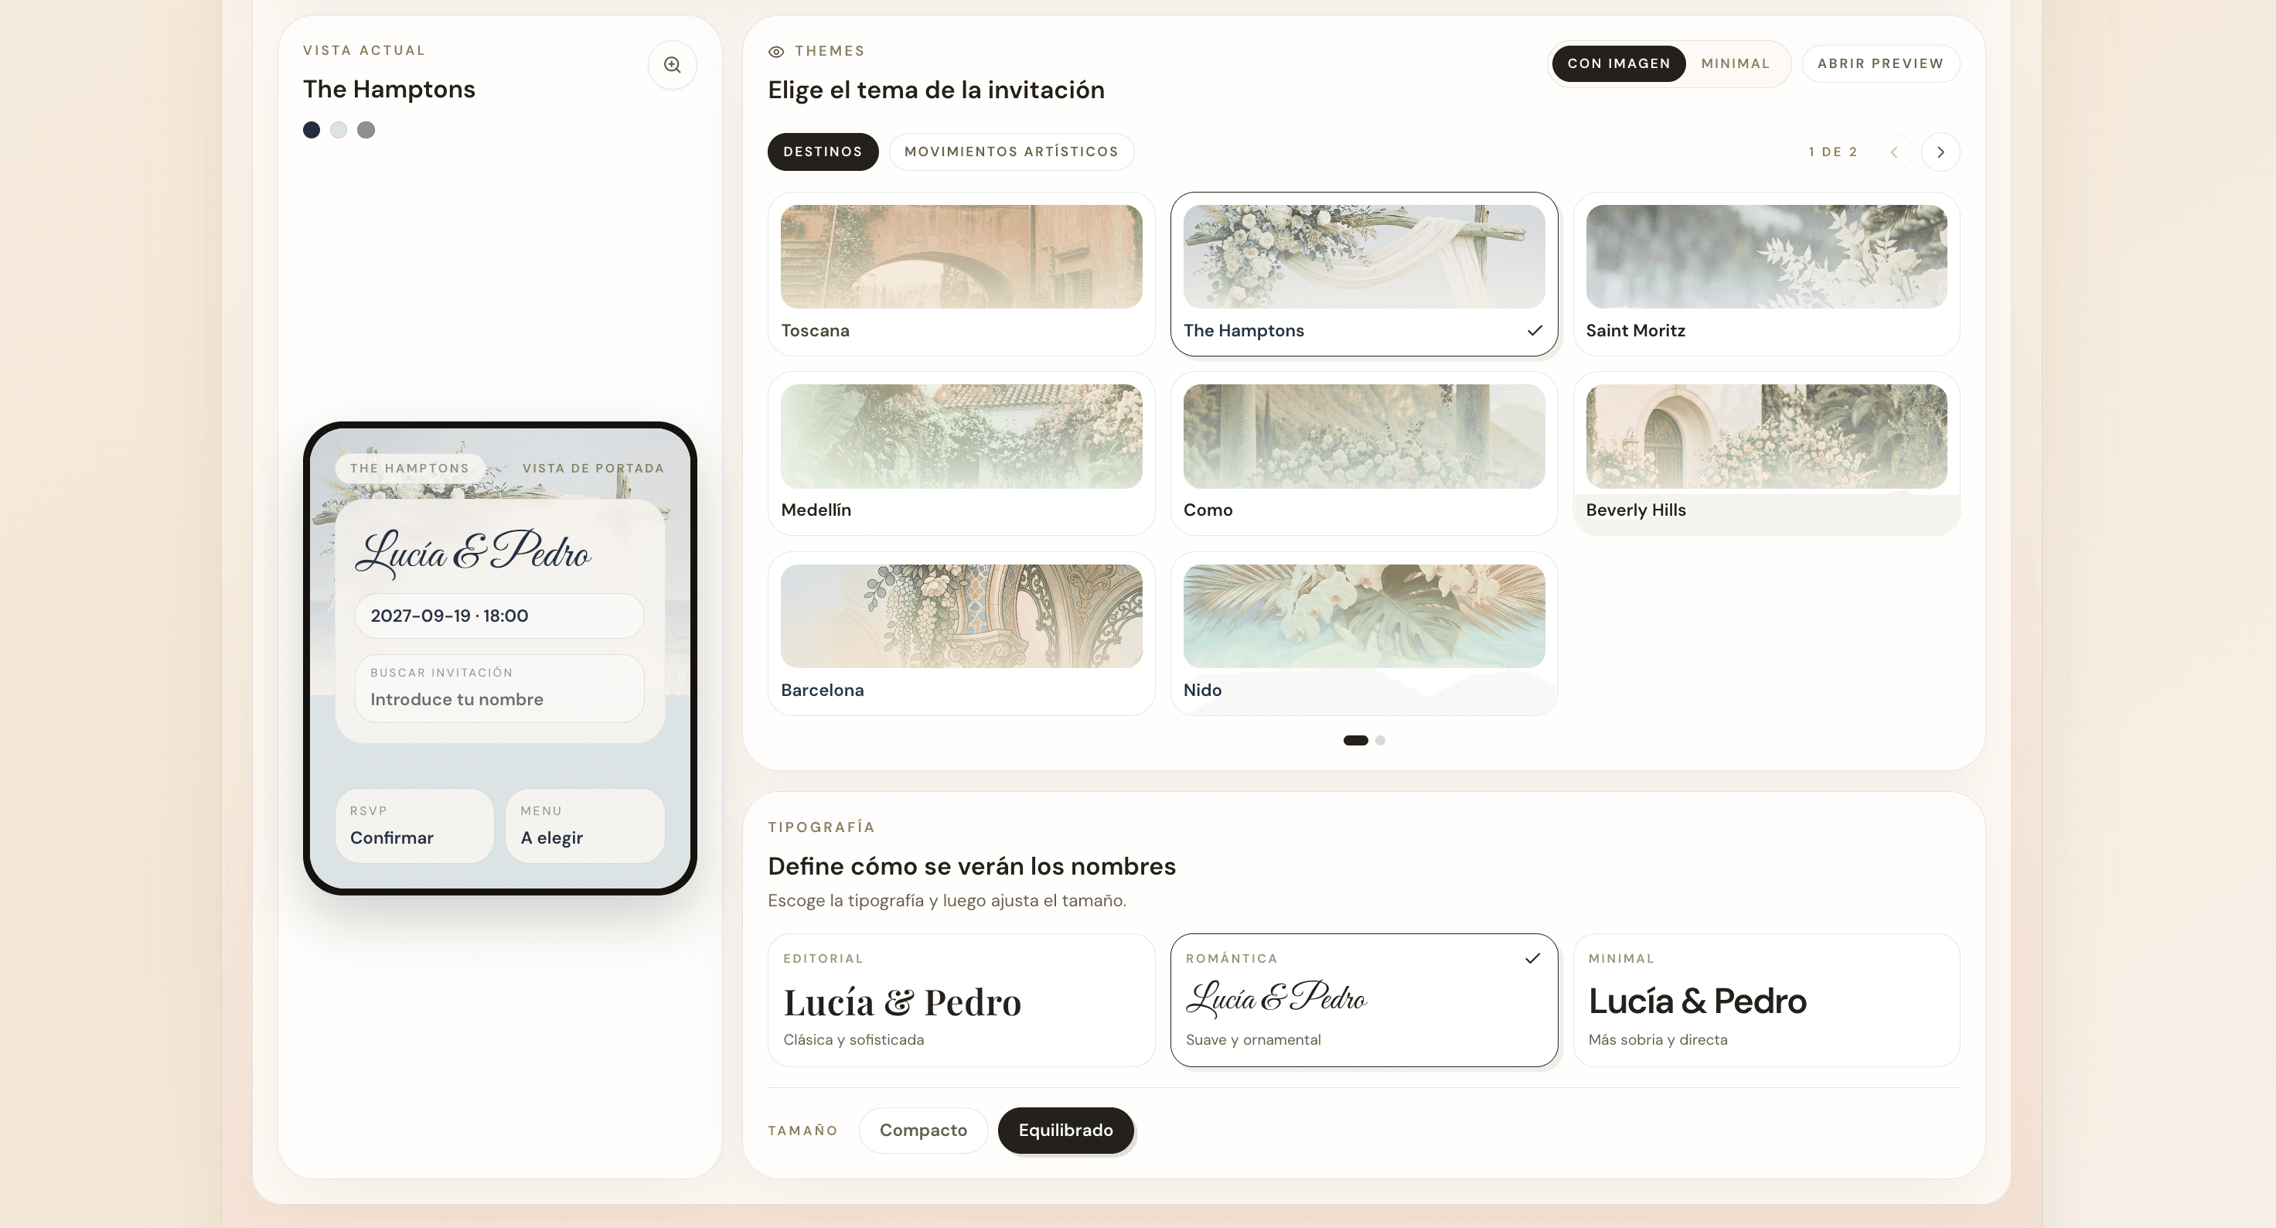Click the 'Más sobria y directa' description
Screen dimensions: 2276x1228
click(1658, 1040)
